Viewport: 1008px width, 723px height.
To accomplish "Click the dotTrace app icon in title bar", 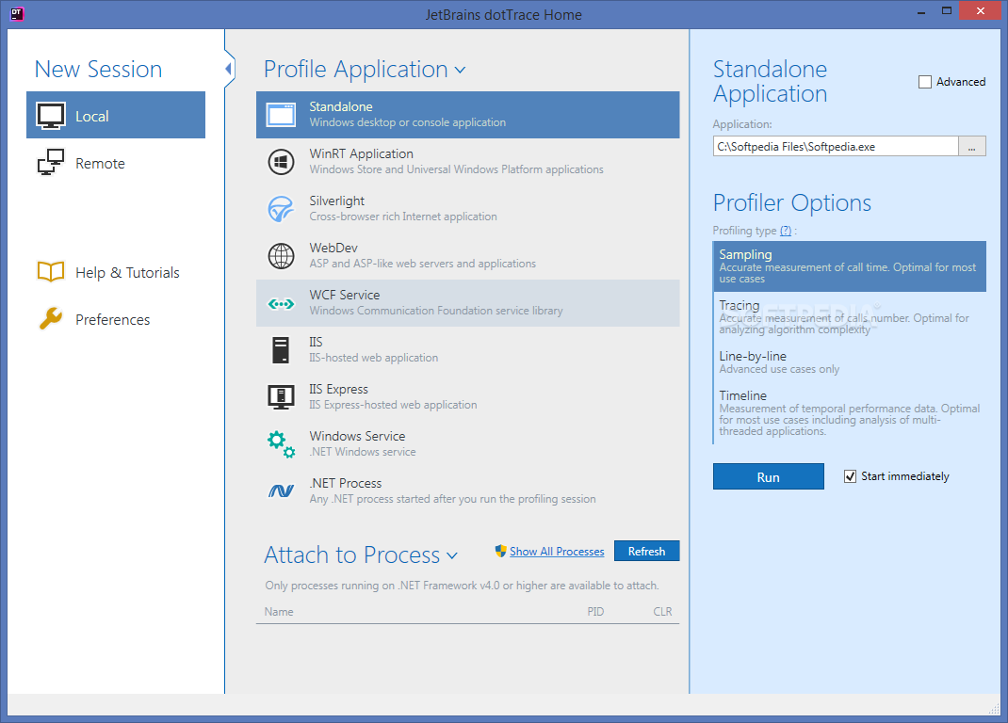I will [17, 13].
